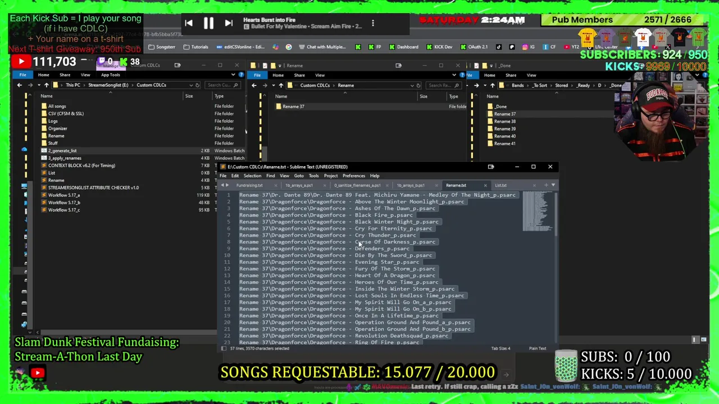Viewport: 719px width, 404px height.
Task: Open the Goto menu in Sublime Text
Action: [x=299, y=176]
